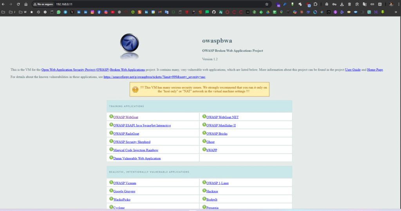Open the YouTube bookmark icon
401x211 pixels.
click(x=112, y=12)
